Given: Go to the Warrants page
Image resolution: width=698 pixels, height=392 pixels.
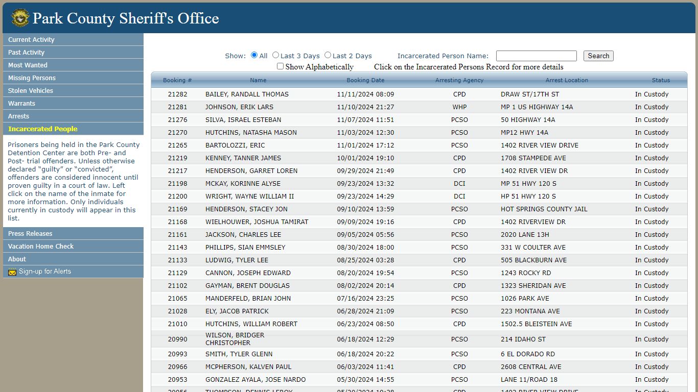Looking at the screenshot, I should coord(73,103).
